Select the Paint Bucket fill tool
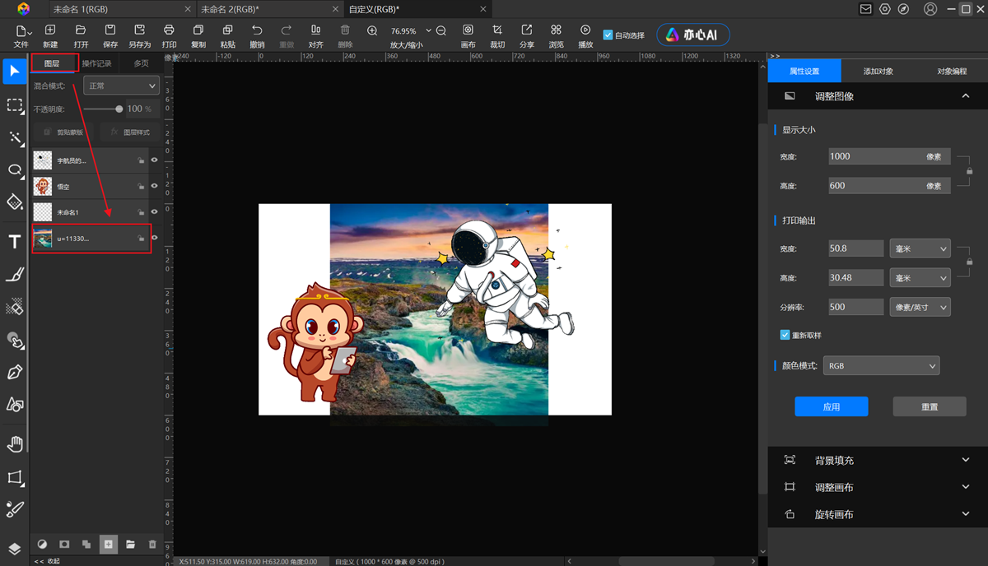This screenshot has height=566, width=988. tap(14, 202)
